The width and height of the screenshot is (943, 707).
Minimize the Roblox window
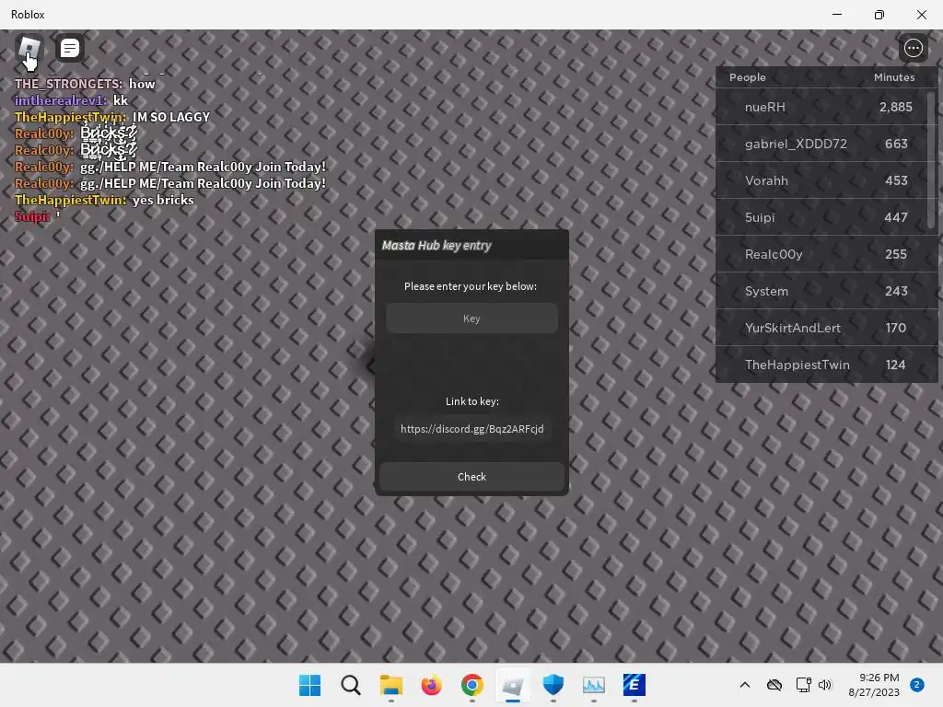click(x=837, y=15)
